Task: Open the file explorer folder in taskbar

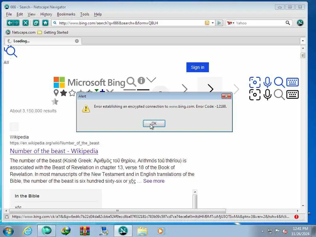Action: 142,231
